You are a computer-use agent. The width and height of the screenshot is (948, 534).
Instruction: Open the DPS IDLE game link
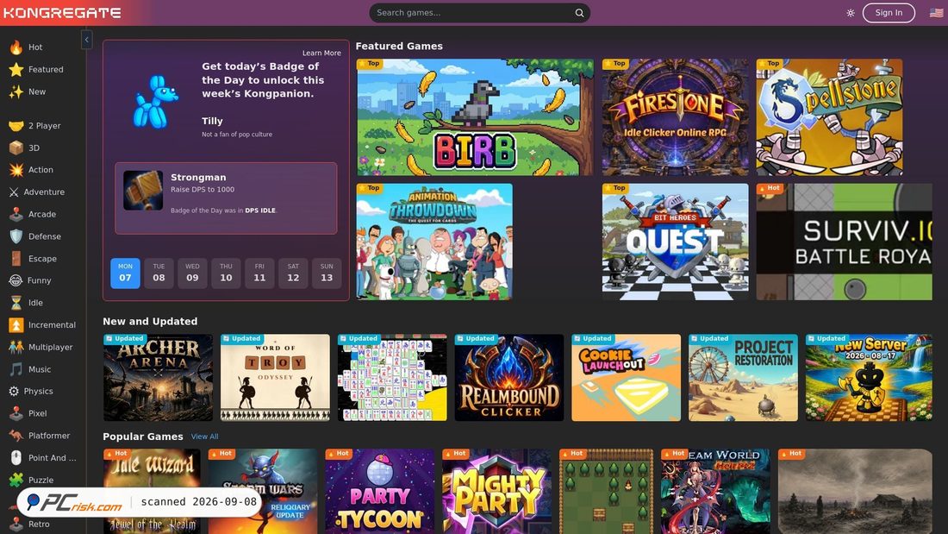click(x=260, y=210)
